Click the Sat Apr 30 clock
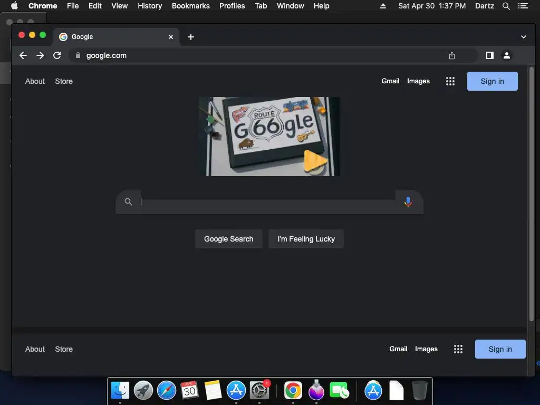The height and width of the screenshot is (405, 540). click(x=432, y=6)
